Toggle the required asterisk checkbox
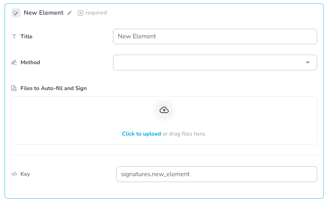 (80, 13)
